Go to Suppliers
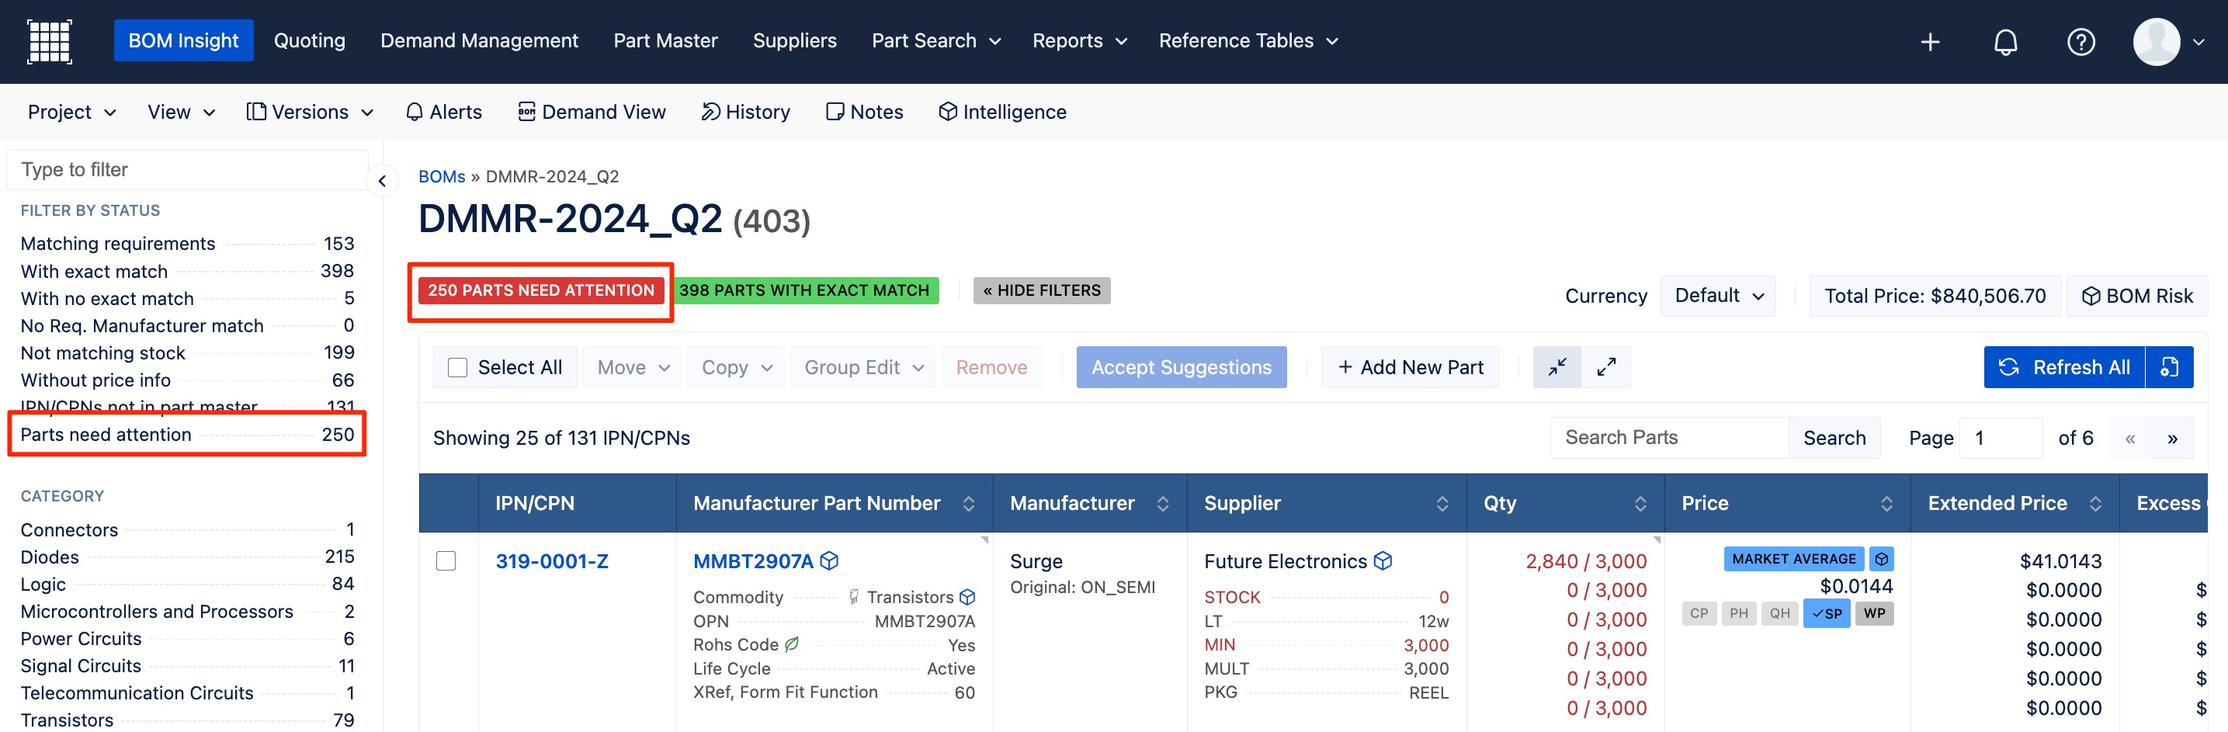Image resolution: width=2228 pixels, height=732 pixels. [x=794, y=40]
